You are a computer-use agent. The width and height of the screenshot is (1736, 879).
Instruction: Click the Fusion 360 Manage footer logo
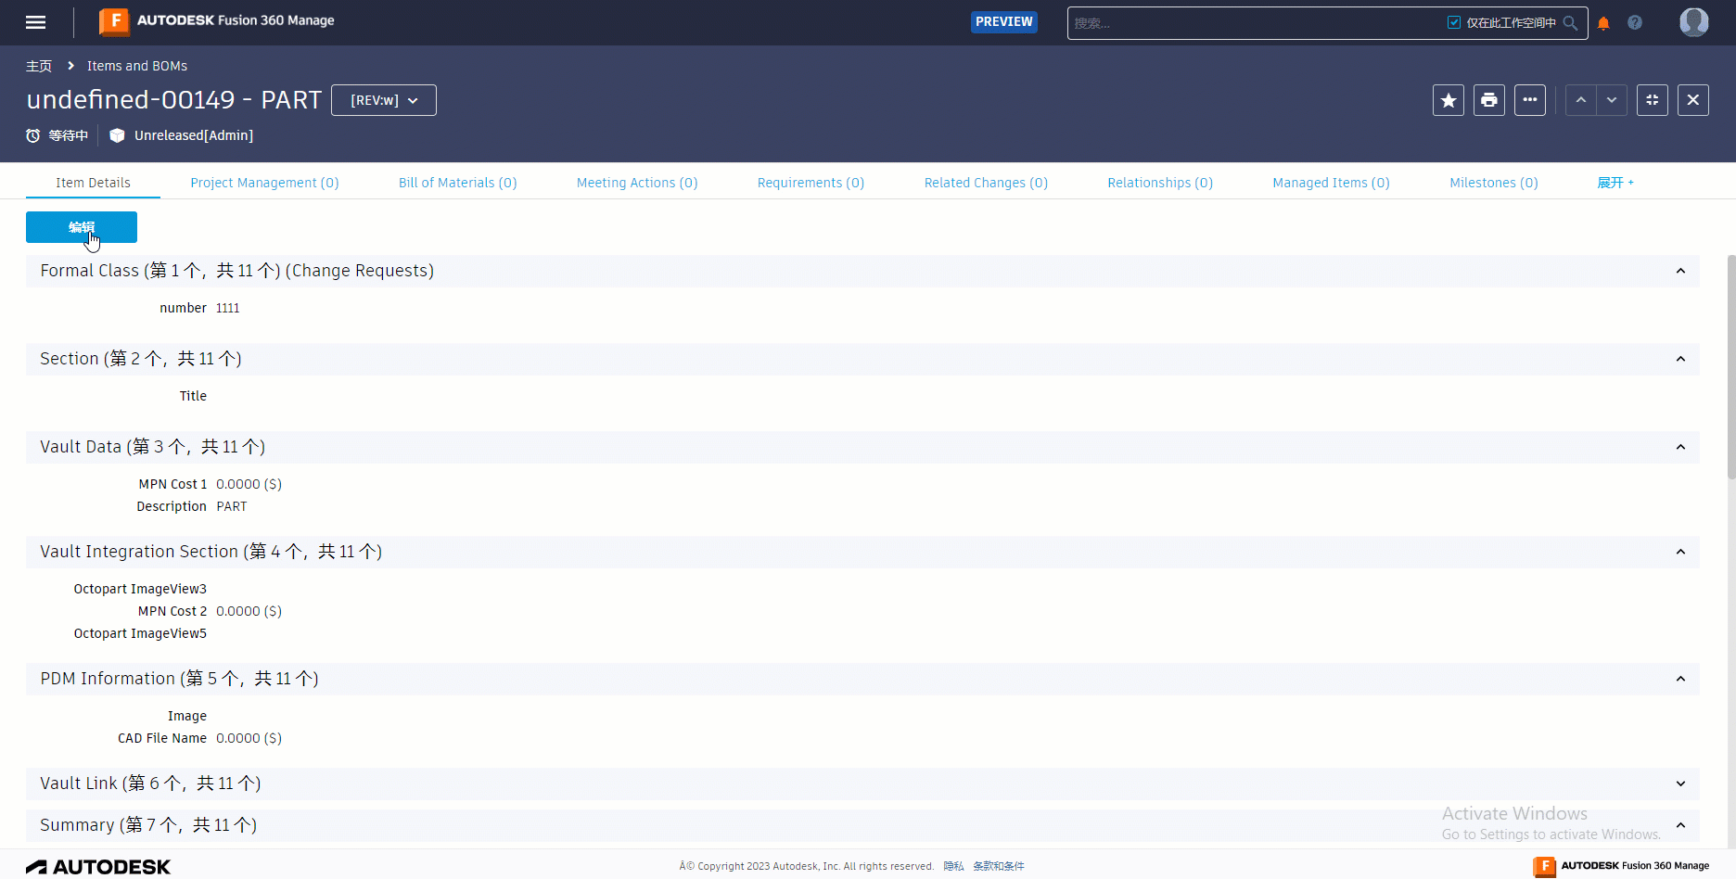click(x=1621, y=866)
